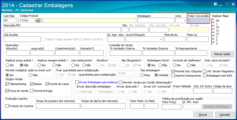Check Produto de Cozinha checkbox
This screenshot has height=120, width=237.
pos(7,106)
